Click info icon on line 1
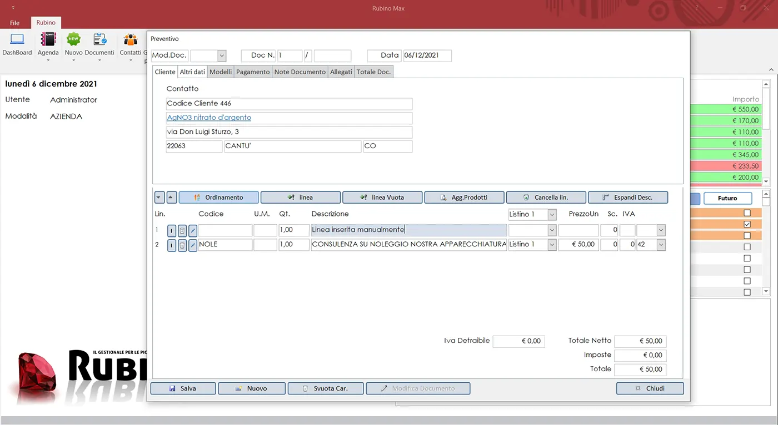This screenshot has height=425, width=778. 172,230
